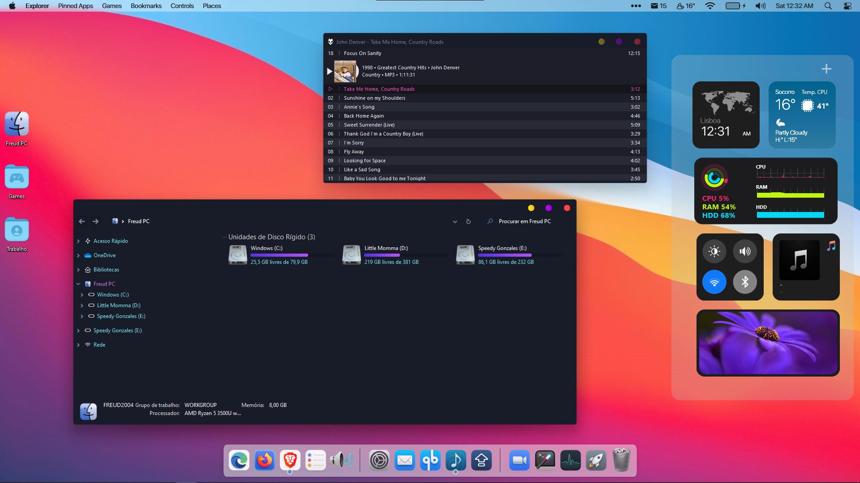Viewport: 860px width, 483px height.
Task: Click the explorer refresh icon
Action: (469, 221)
